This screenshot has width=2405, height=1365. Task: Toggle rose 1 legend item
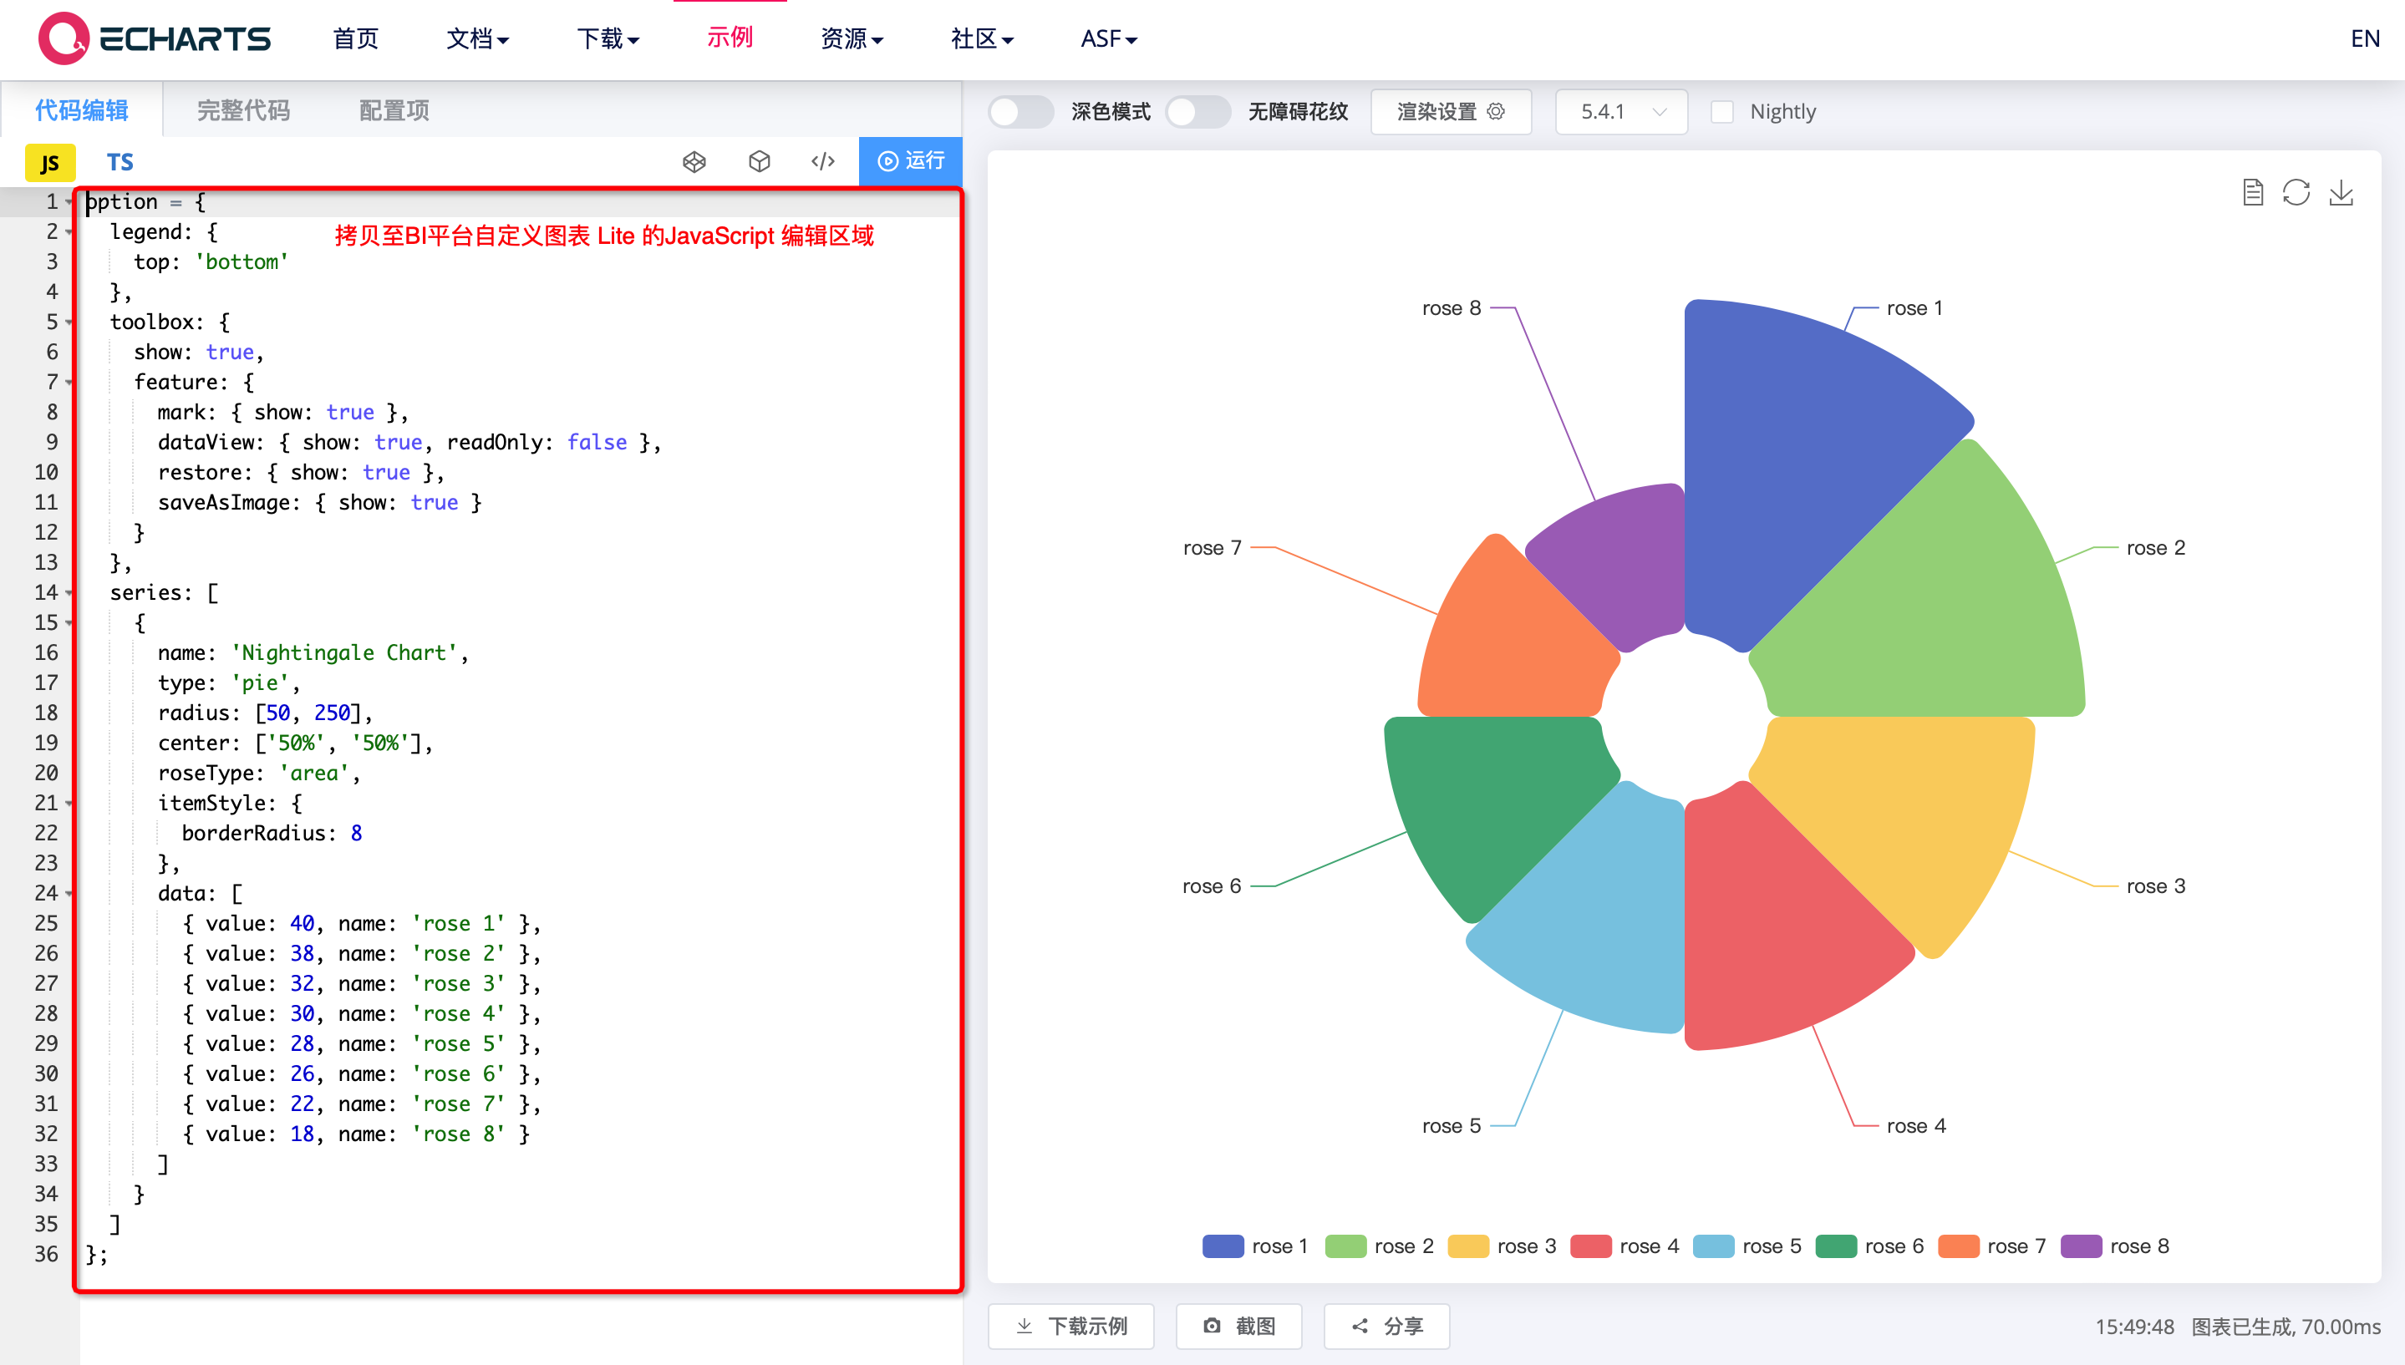pyautogui.click(x=1254, y=1246)
